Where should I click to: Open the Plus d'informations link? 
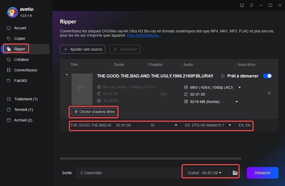click(144, 35)
